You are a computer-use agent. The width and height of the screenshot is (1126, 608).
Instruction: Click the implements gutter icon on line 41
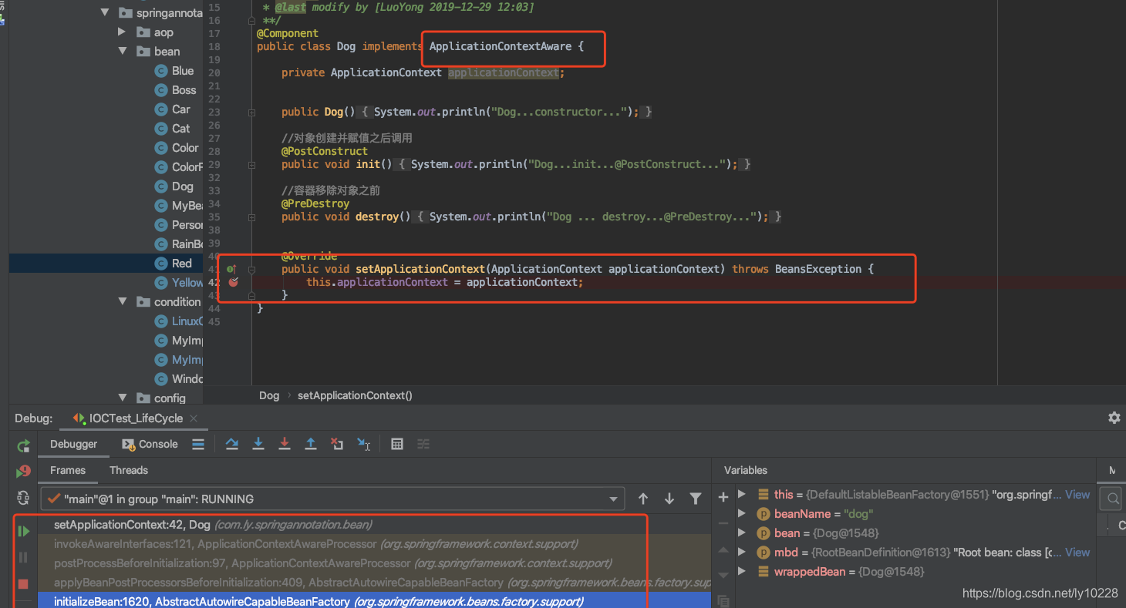click(231, 269)
